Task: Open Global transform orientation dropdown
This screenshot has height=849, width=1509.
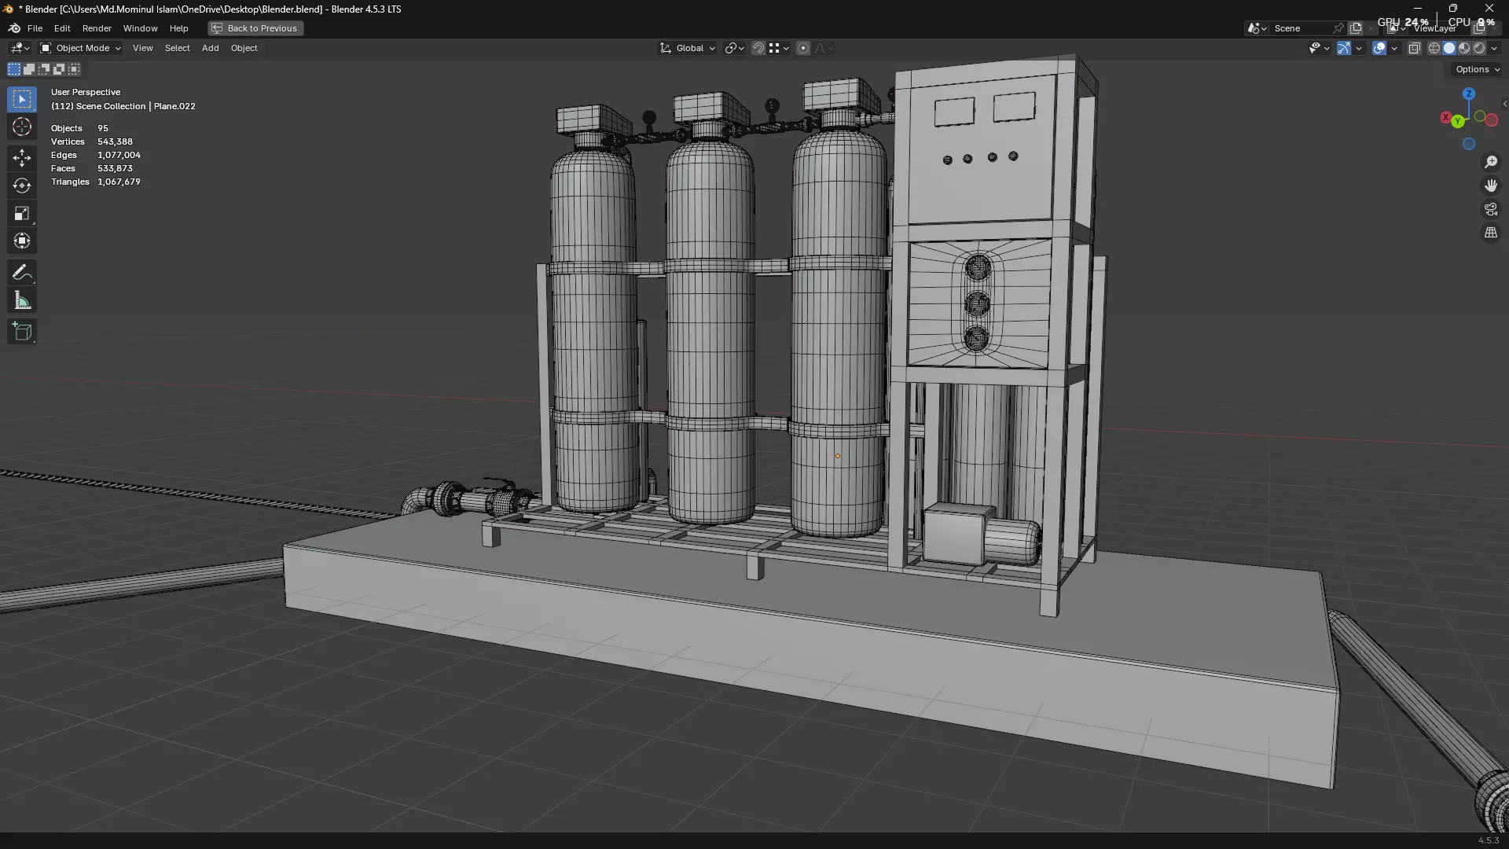Action: point(688,48)
